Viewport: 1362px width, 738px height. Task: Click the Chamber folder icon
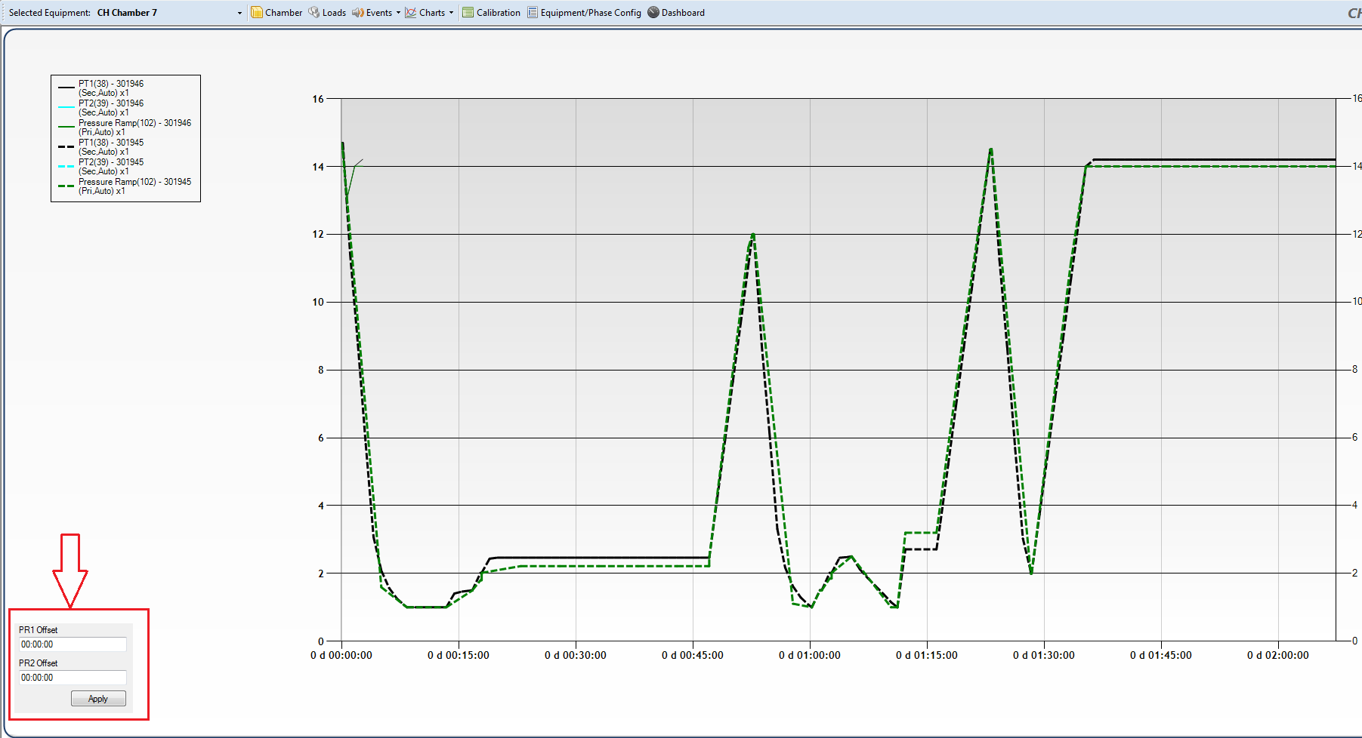(x=257, y=13)
